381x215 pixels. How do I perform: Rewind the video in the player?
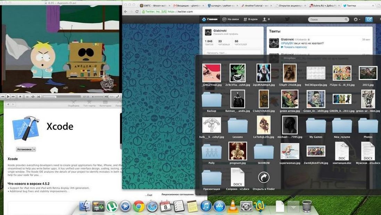(3, 97)
